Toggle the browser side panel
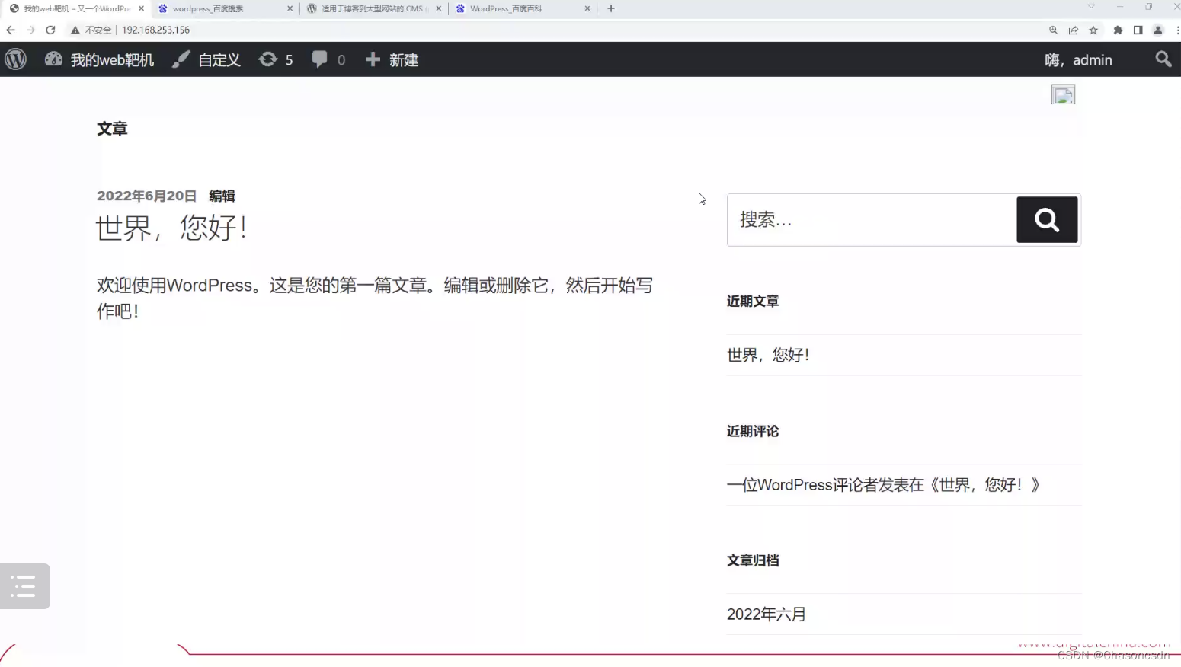 coord(1138,30)
